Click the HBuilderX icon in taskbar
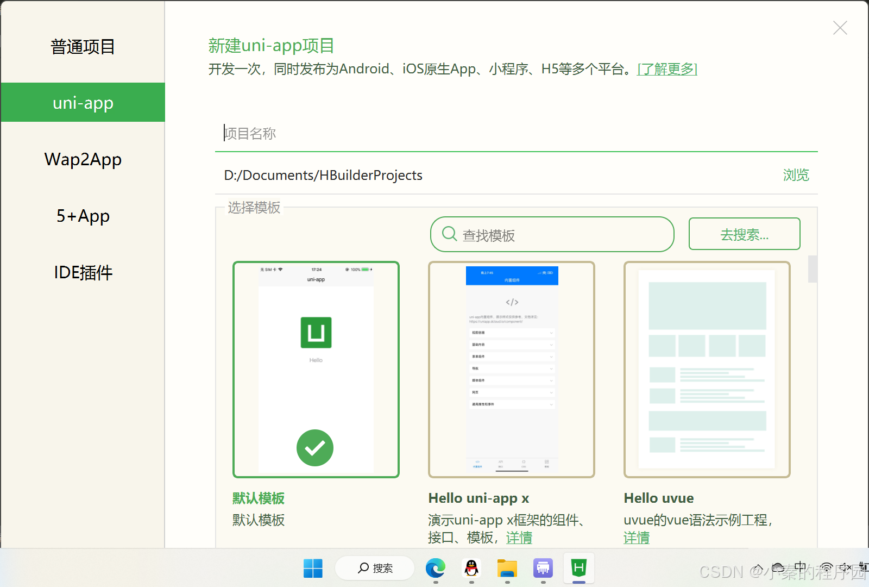This screenshot has height=587, width=869. point(579,568)
